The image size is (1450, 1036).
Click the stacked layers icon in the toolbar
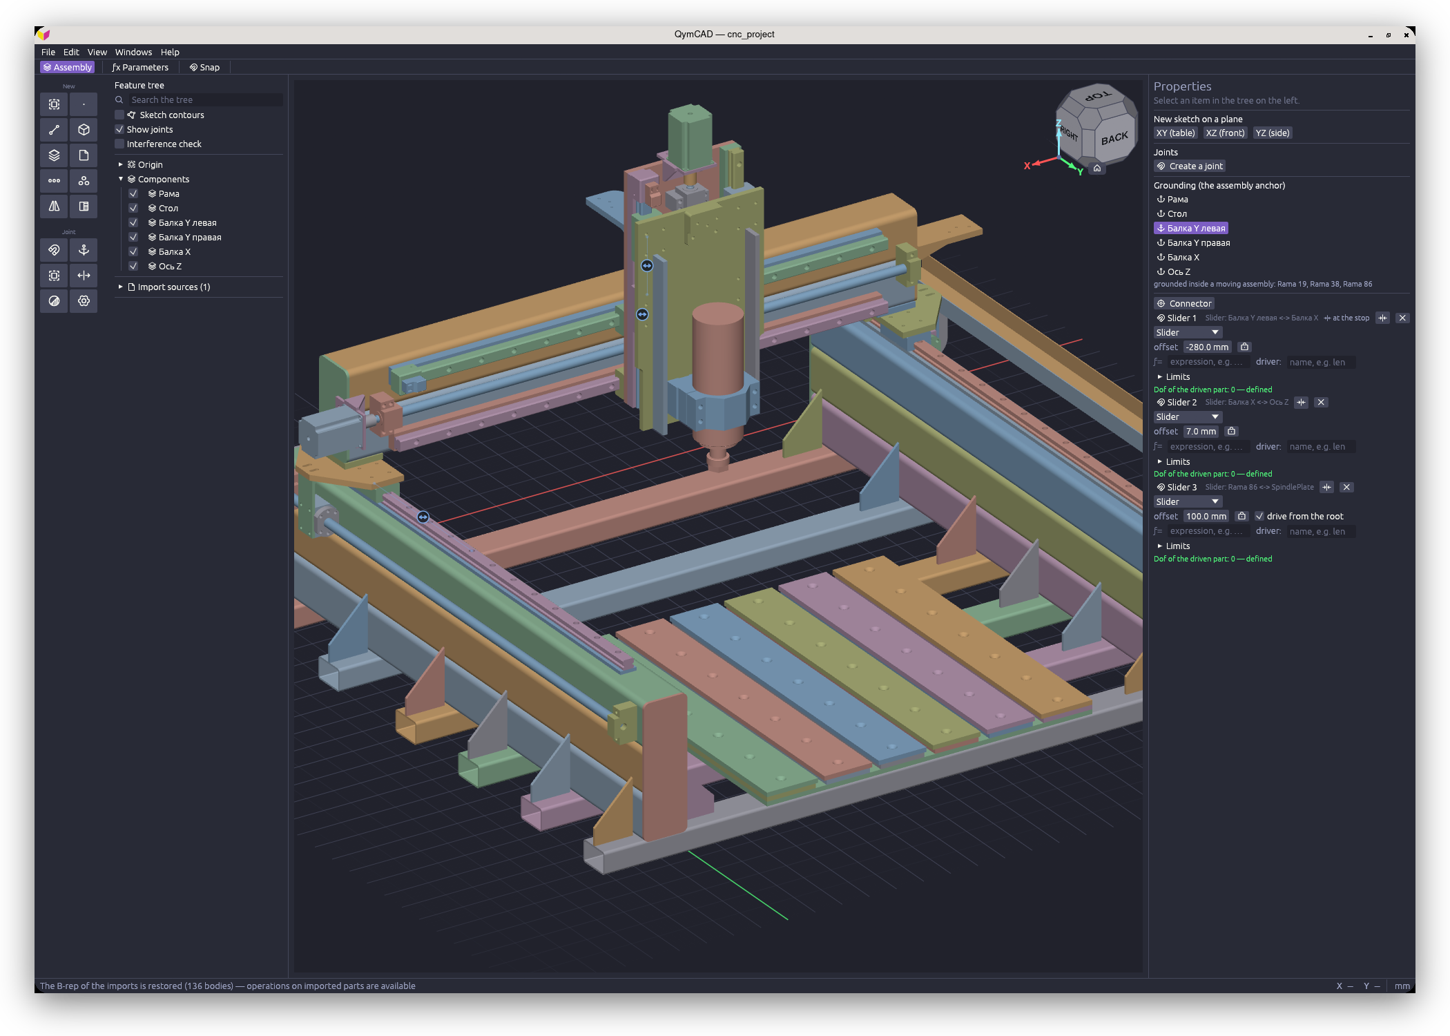pos(54,155)
